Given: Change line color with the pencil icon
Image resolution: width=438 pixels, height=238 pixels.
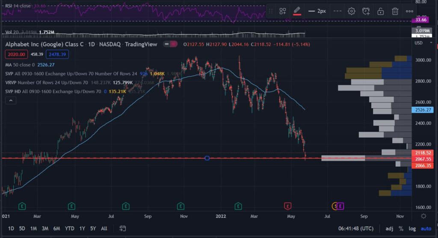Looking at the screenshot, I should [x=297, y=11].
